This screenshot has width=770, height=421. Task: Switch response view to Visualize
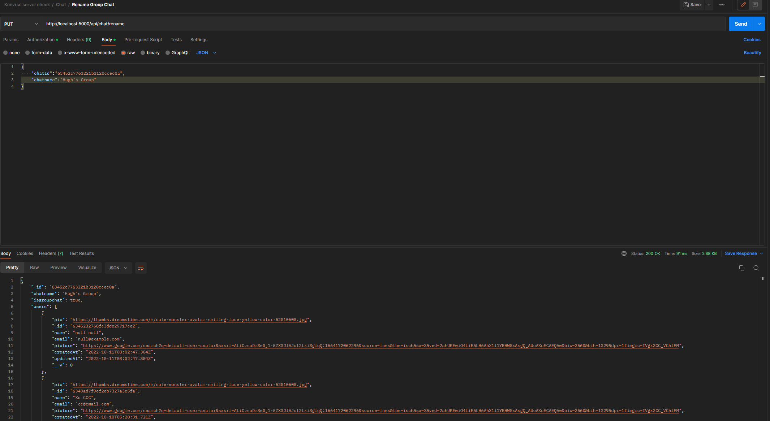(x=87, y=268)
